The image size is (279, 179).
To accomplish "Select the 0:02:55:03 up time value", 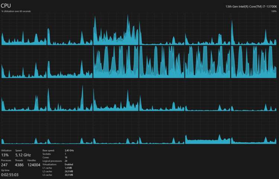I will tap(10, 175).
